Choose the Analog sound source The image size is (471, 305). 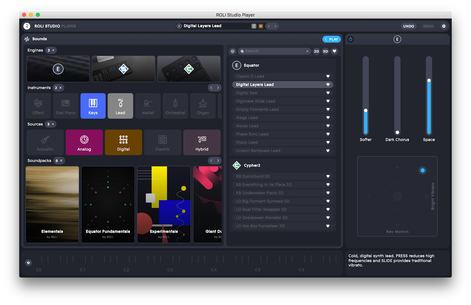(84, 142)
